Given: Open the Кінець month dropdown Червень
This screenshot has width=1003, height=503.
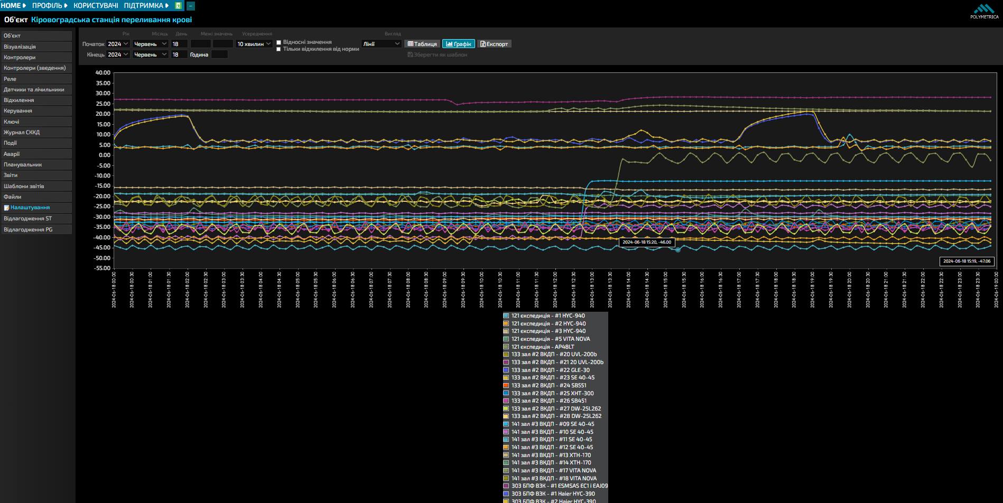Looking at the screenshot, I should click(x=151, y=54).
